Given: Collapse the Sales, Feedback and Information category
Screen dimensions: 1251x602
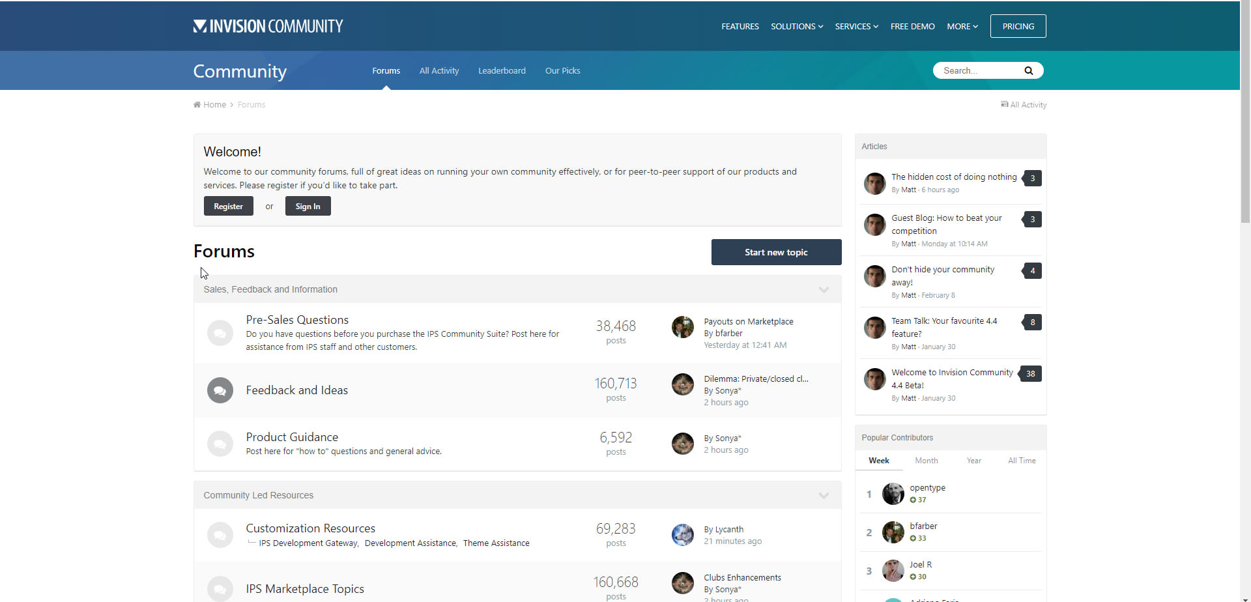Looking at the screenshot, I should pyautogui.click(x=824, y=290).
